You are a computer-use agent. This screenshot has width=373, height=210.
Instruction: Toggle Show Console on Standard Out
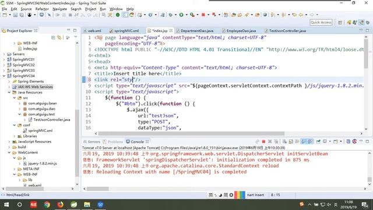(x=304, y=141)
